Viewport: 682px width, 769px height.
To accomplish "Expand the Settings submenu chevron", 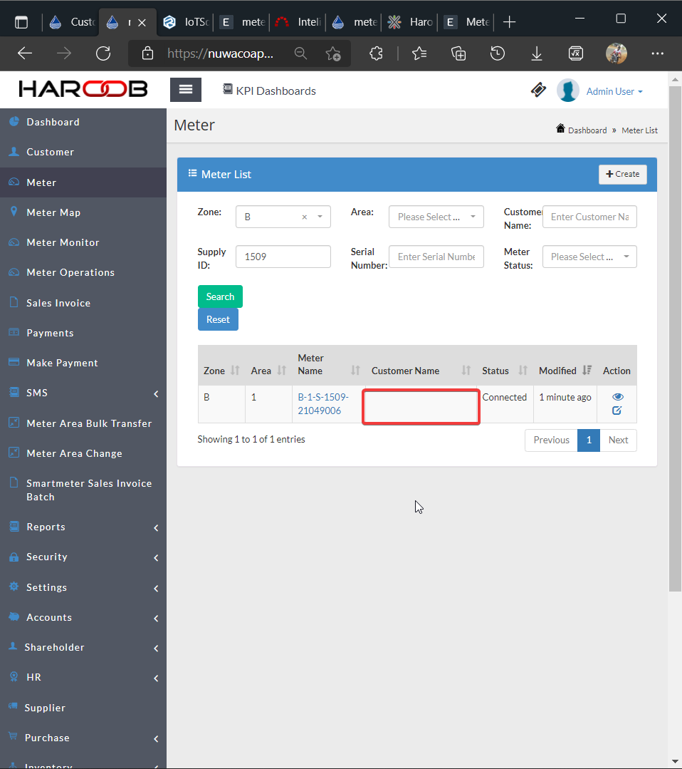I will click(156, 588).
